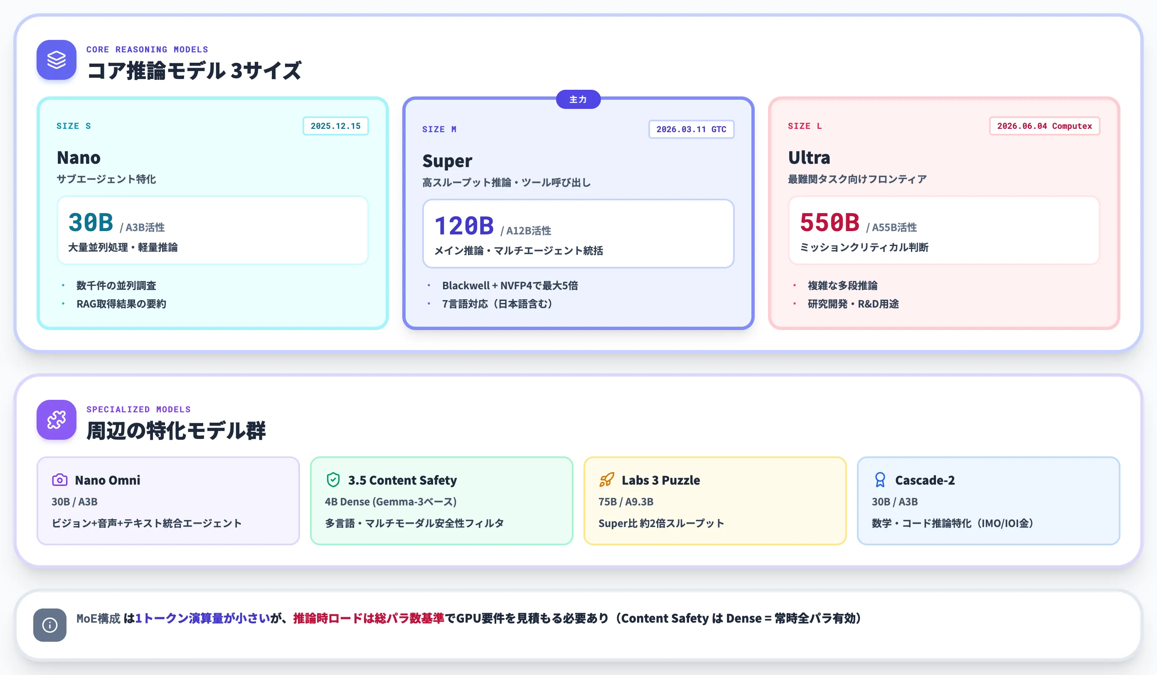Click the 2025.12.15 date tag

coord(336,126)
